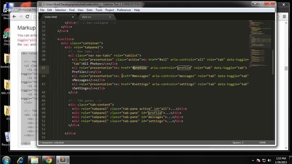Open the Goto menu

[89, 10]
